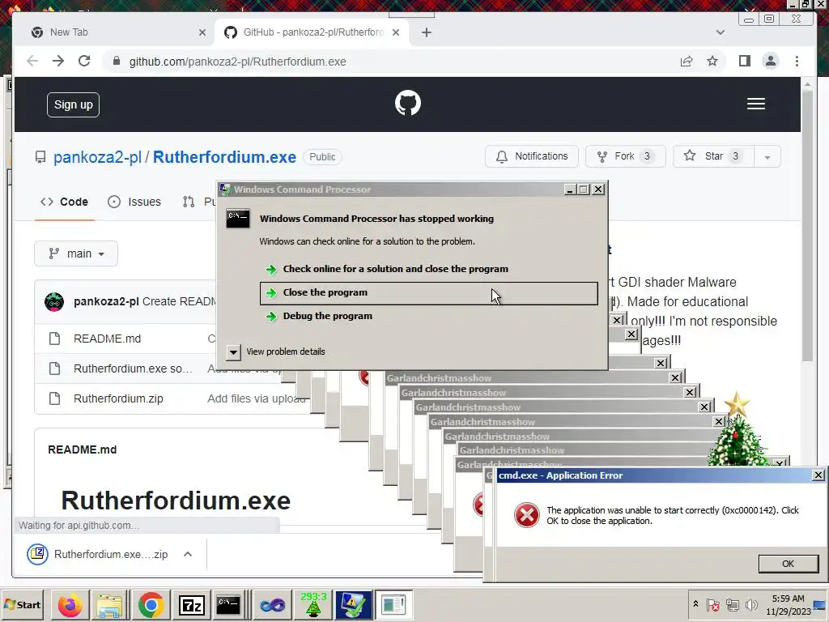Open Rutherfordium.exe download options caret

188,554
